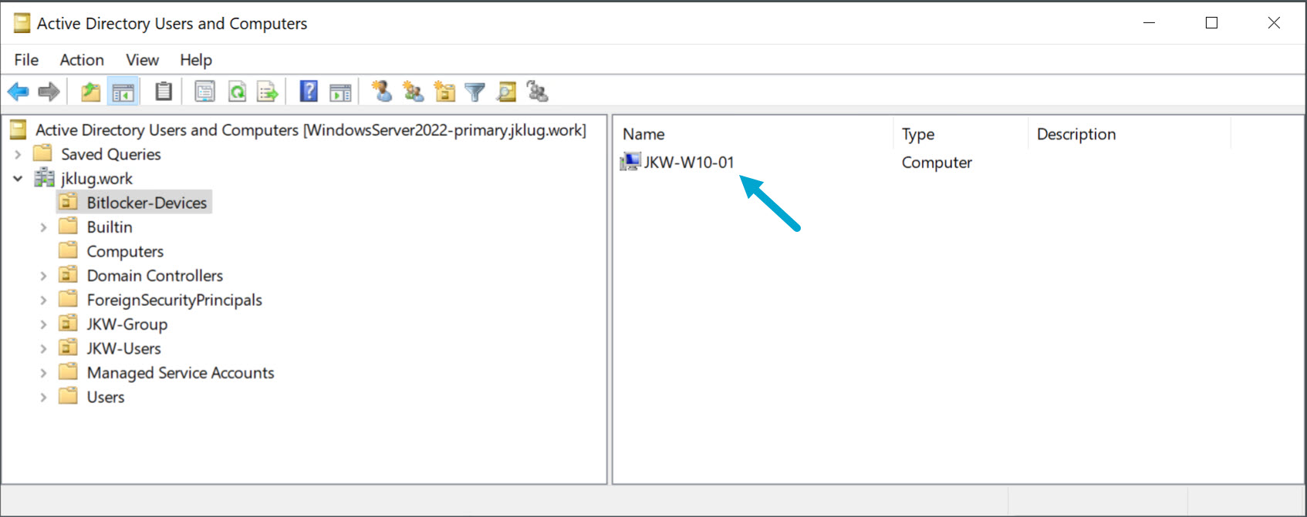Expand the JKW-Users OU
1307x517 pixels.
click(43, 349)
